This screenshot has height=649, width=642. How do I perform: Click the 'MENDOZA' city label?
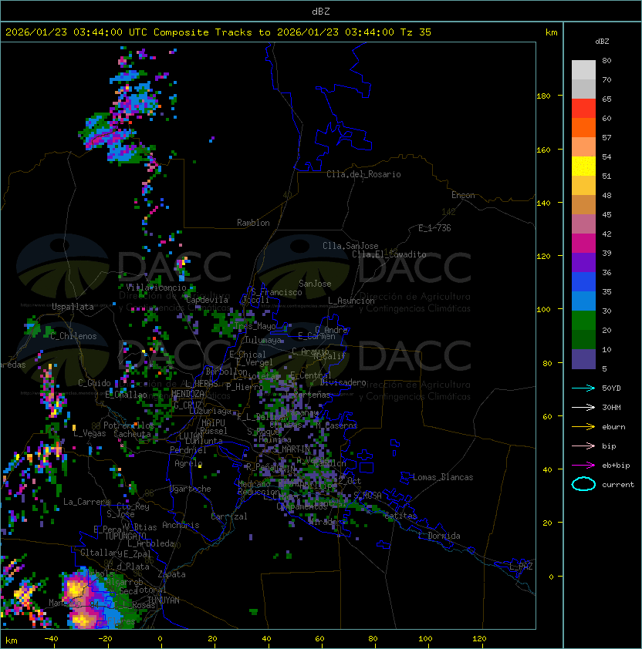(188, 393)
